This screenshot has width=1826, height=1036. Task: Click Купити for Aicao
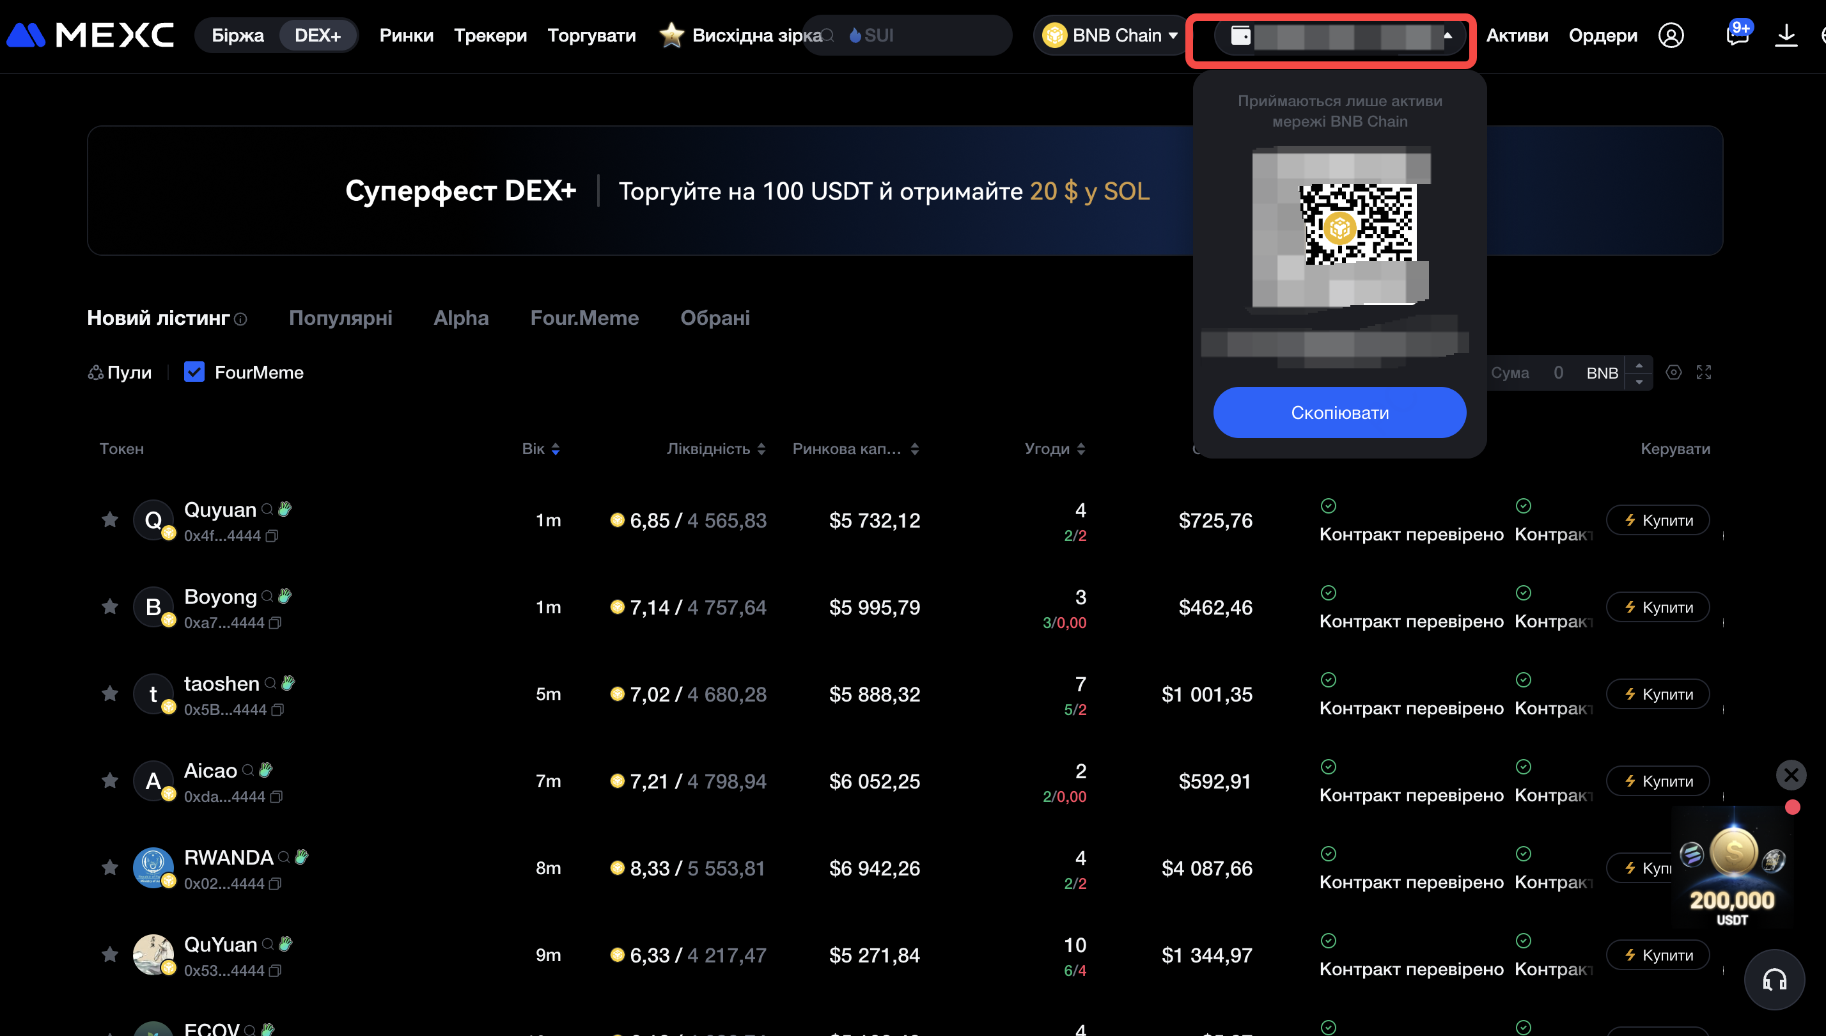click(1657, 781)
